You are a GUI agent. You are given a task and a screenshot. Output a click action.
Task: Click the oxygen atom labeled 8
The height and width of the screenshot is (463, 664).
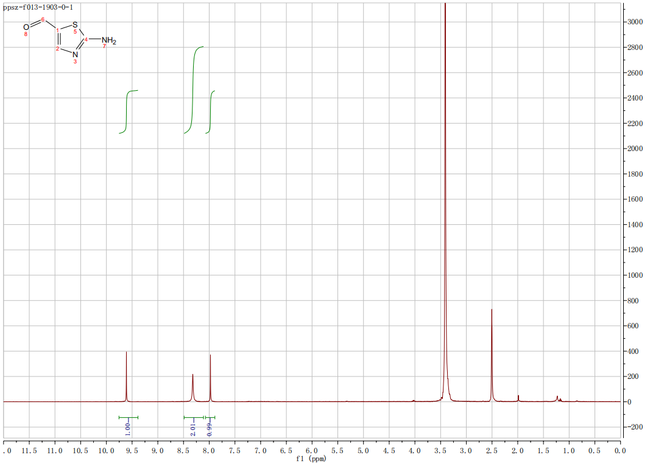click(26, 27)
